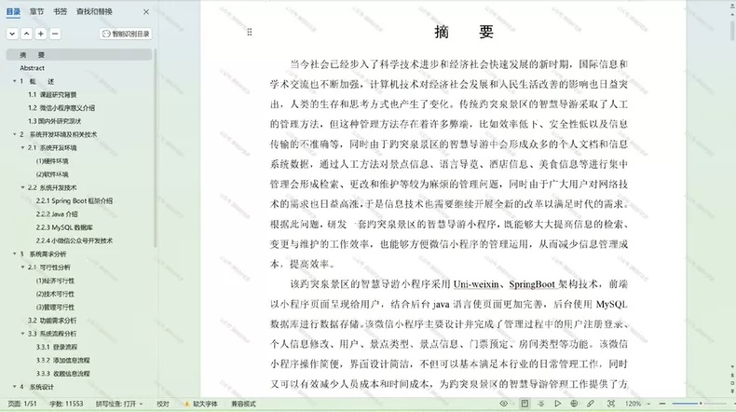Switch to the 章节 tab

[x=36, y=12]
